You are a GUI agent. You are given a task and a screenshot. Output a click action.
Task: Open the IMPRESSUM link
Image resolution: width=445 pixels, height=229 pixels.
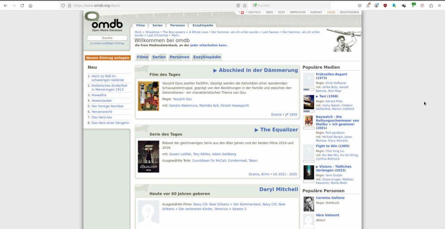[298, 13]
